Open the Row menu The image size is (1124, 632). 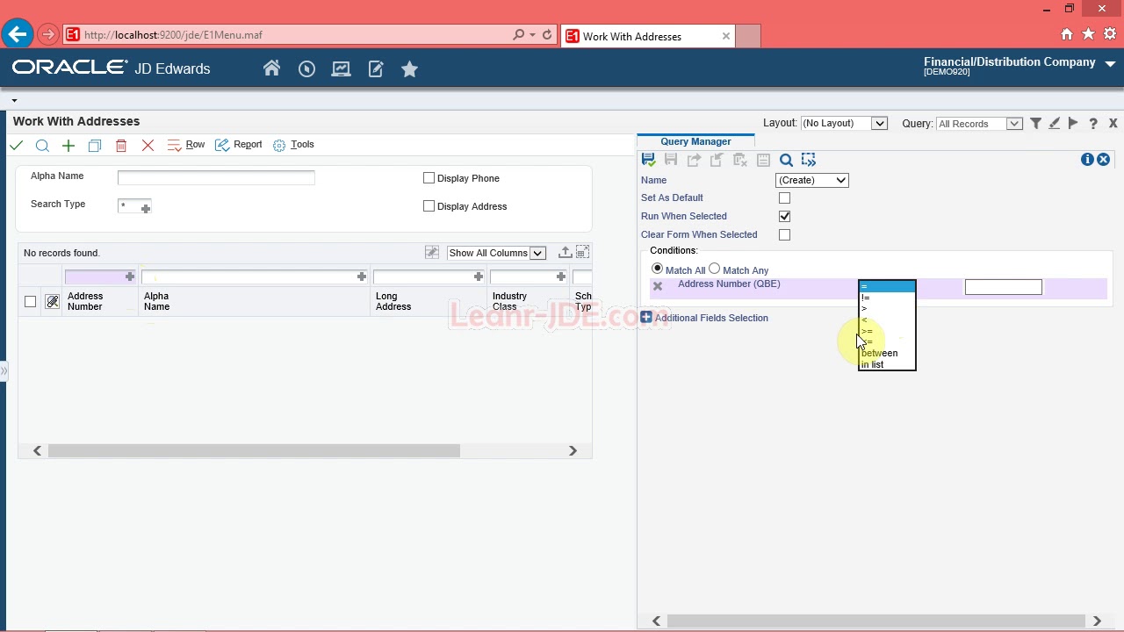(186, 145)
